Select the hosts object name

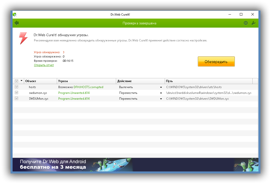point(32,87)
